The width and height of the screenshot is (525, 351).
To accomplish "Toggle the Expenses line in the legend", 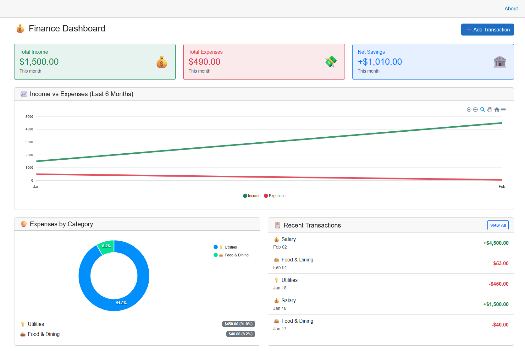I will (x=274, y=195).
